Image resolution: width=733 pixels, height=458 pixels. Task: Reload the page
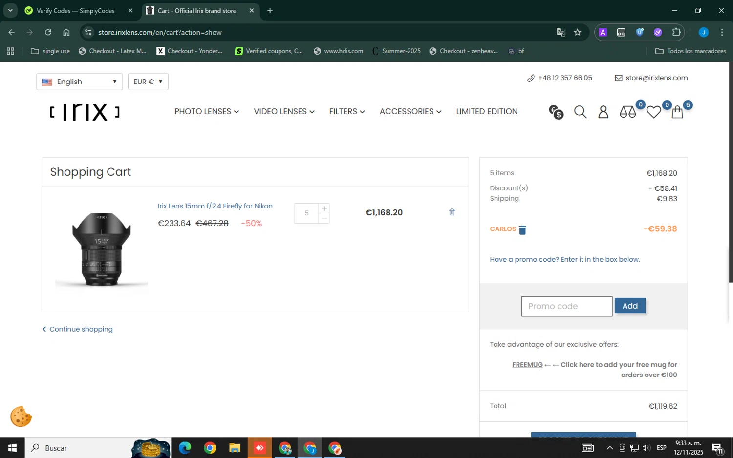[48, 32]
